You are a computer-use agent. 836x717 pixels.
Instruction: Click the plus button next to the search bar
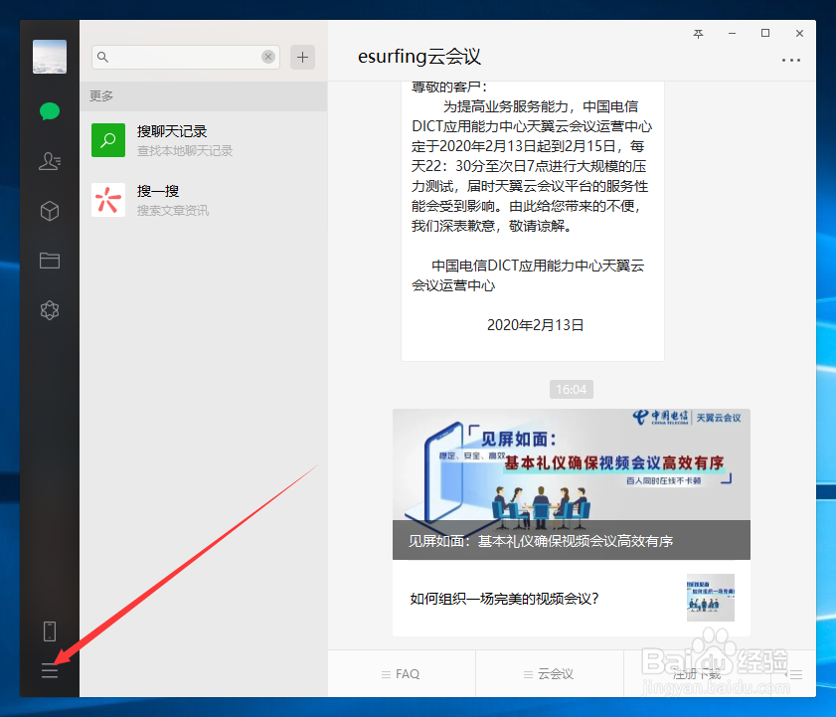pyautogui.click(x=302, y=57)
